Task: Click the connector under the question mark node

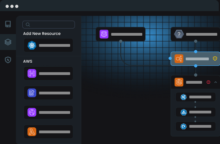Action: (x=196, y=41)
